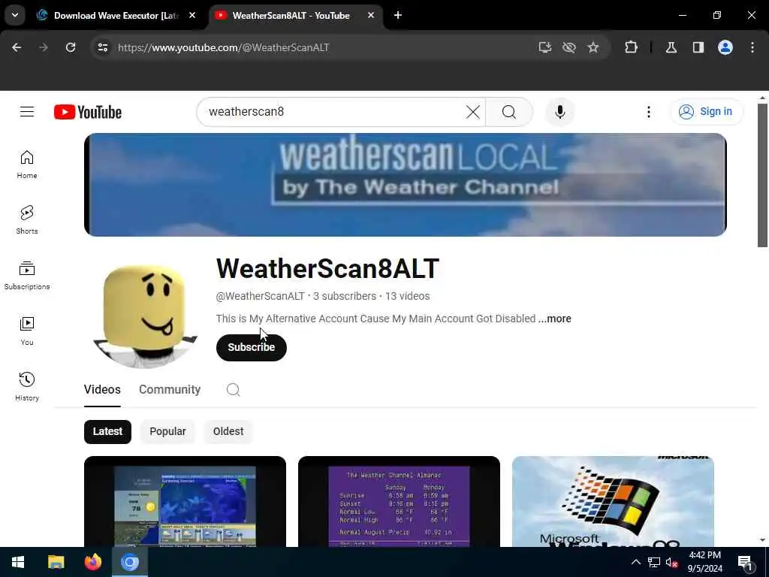Viewport: 769px width, 577px height.
Task: Run search with the magnifier button
Action: [509, 112]
